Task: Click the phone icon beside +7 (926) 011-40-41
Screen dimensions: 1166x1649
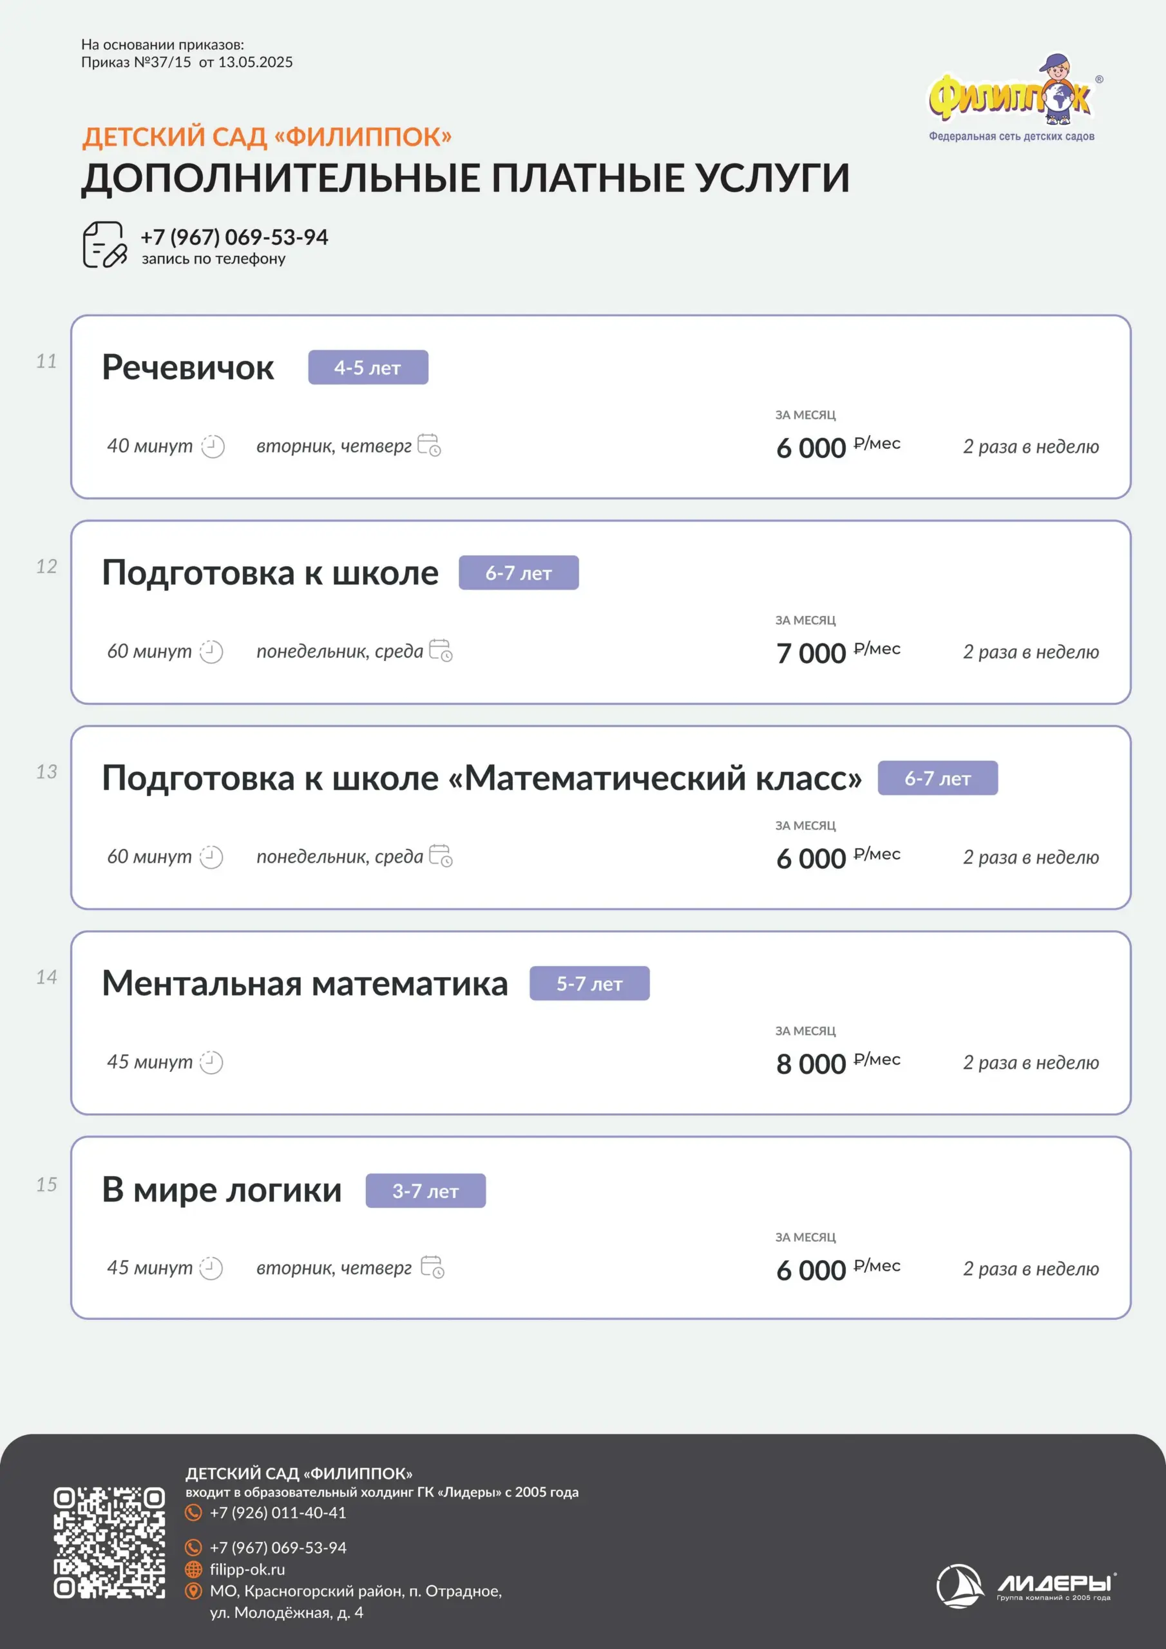Action: pos(193,1512)
